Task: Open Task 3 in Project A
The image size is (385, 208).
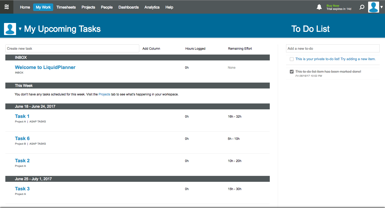Action: [22, 189]
